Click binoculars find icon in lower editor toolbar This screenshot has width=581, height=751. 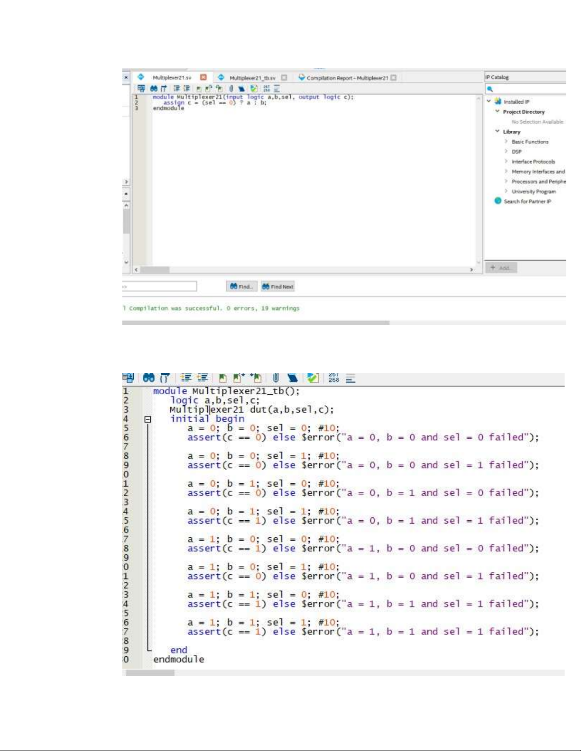[x=148, y=378]
